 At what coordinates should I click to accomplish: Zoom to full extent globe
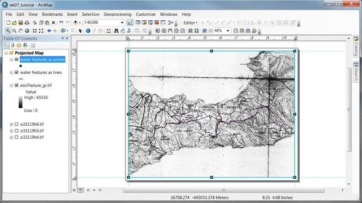[x=27, y=30]
